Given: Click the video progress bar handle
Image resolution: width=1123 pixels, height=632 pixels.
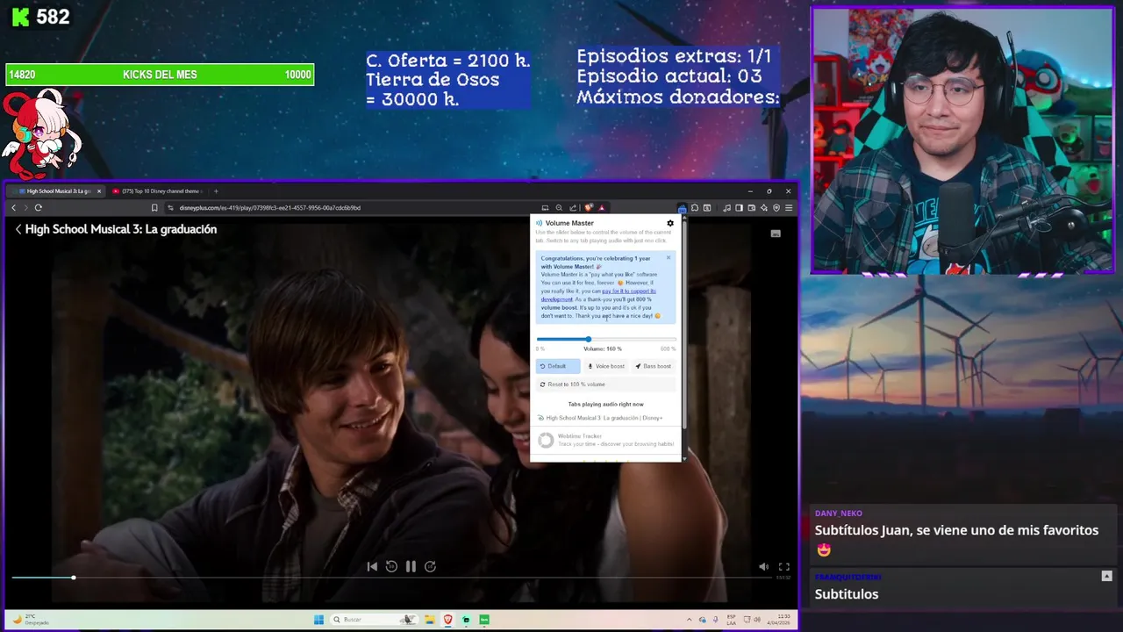Looking at the screenshot, I should coord(74,578).
